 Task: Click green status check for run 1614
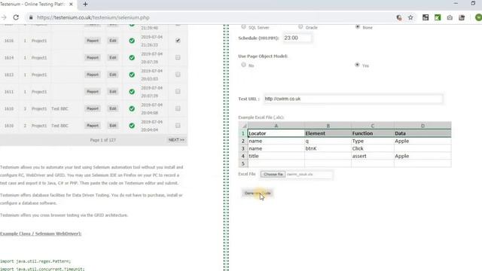[132, 57]
